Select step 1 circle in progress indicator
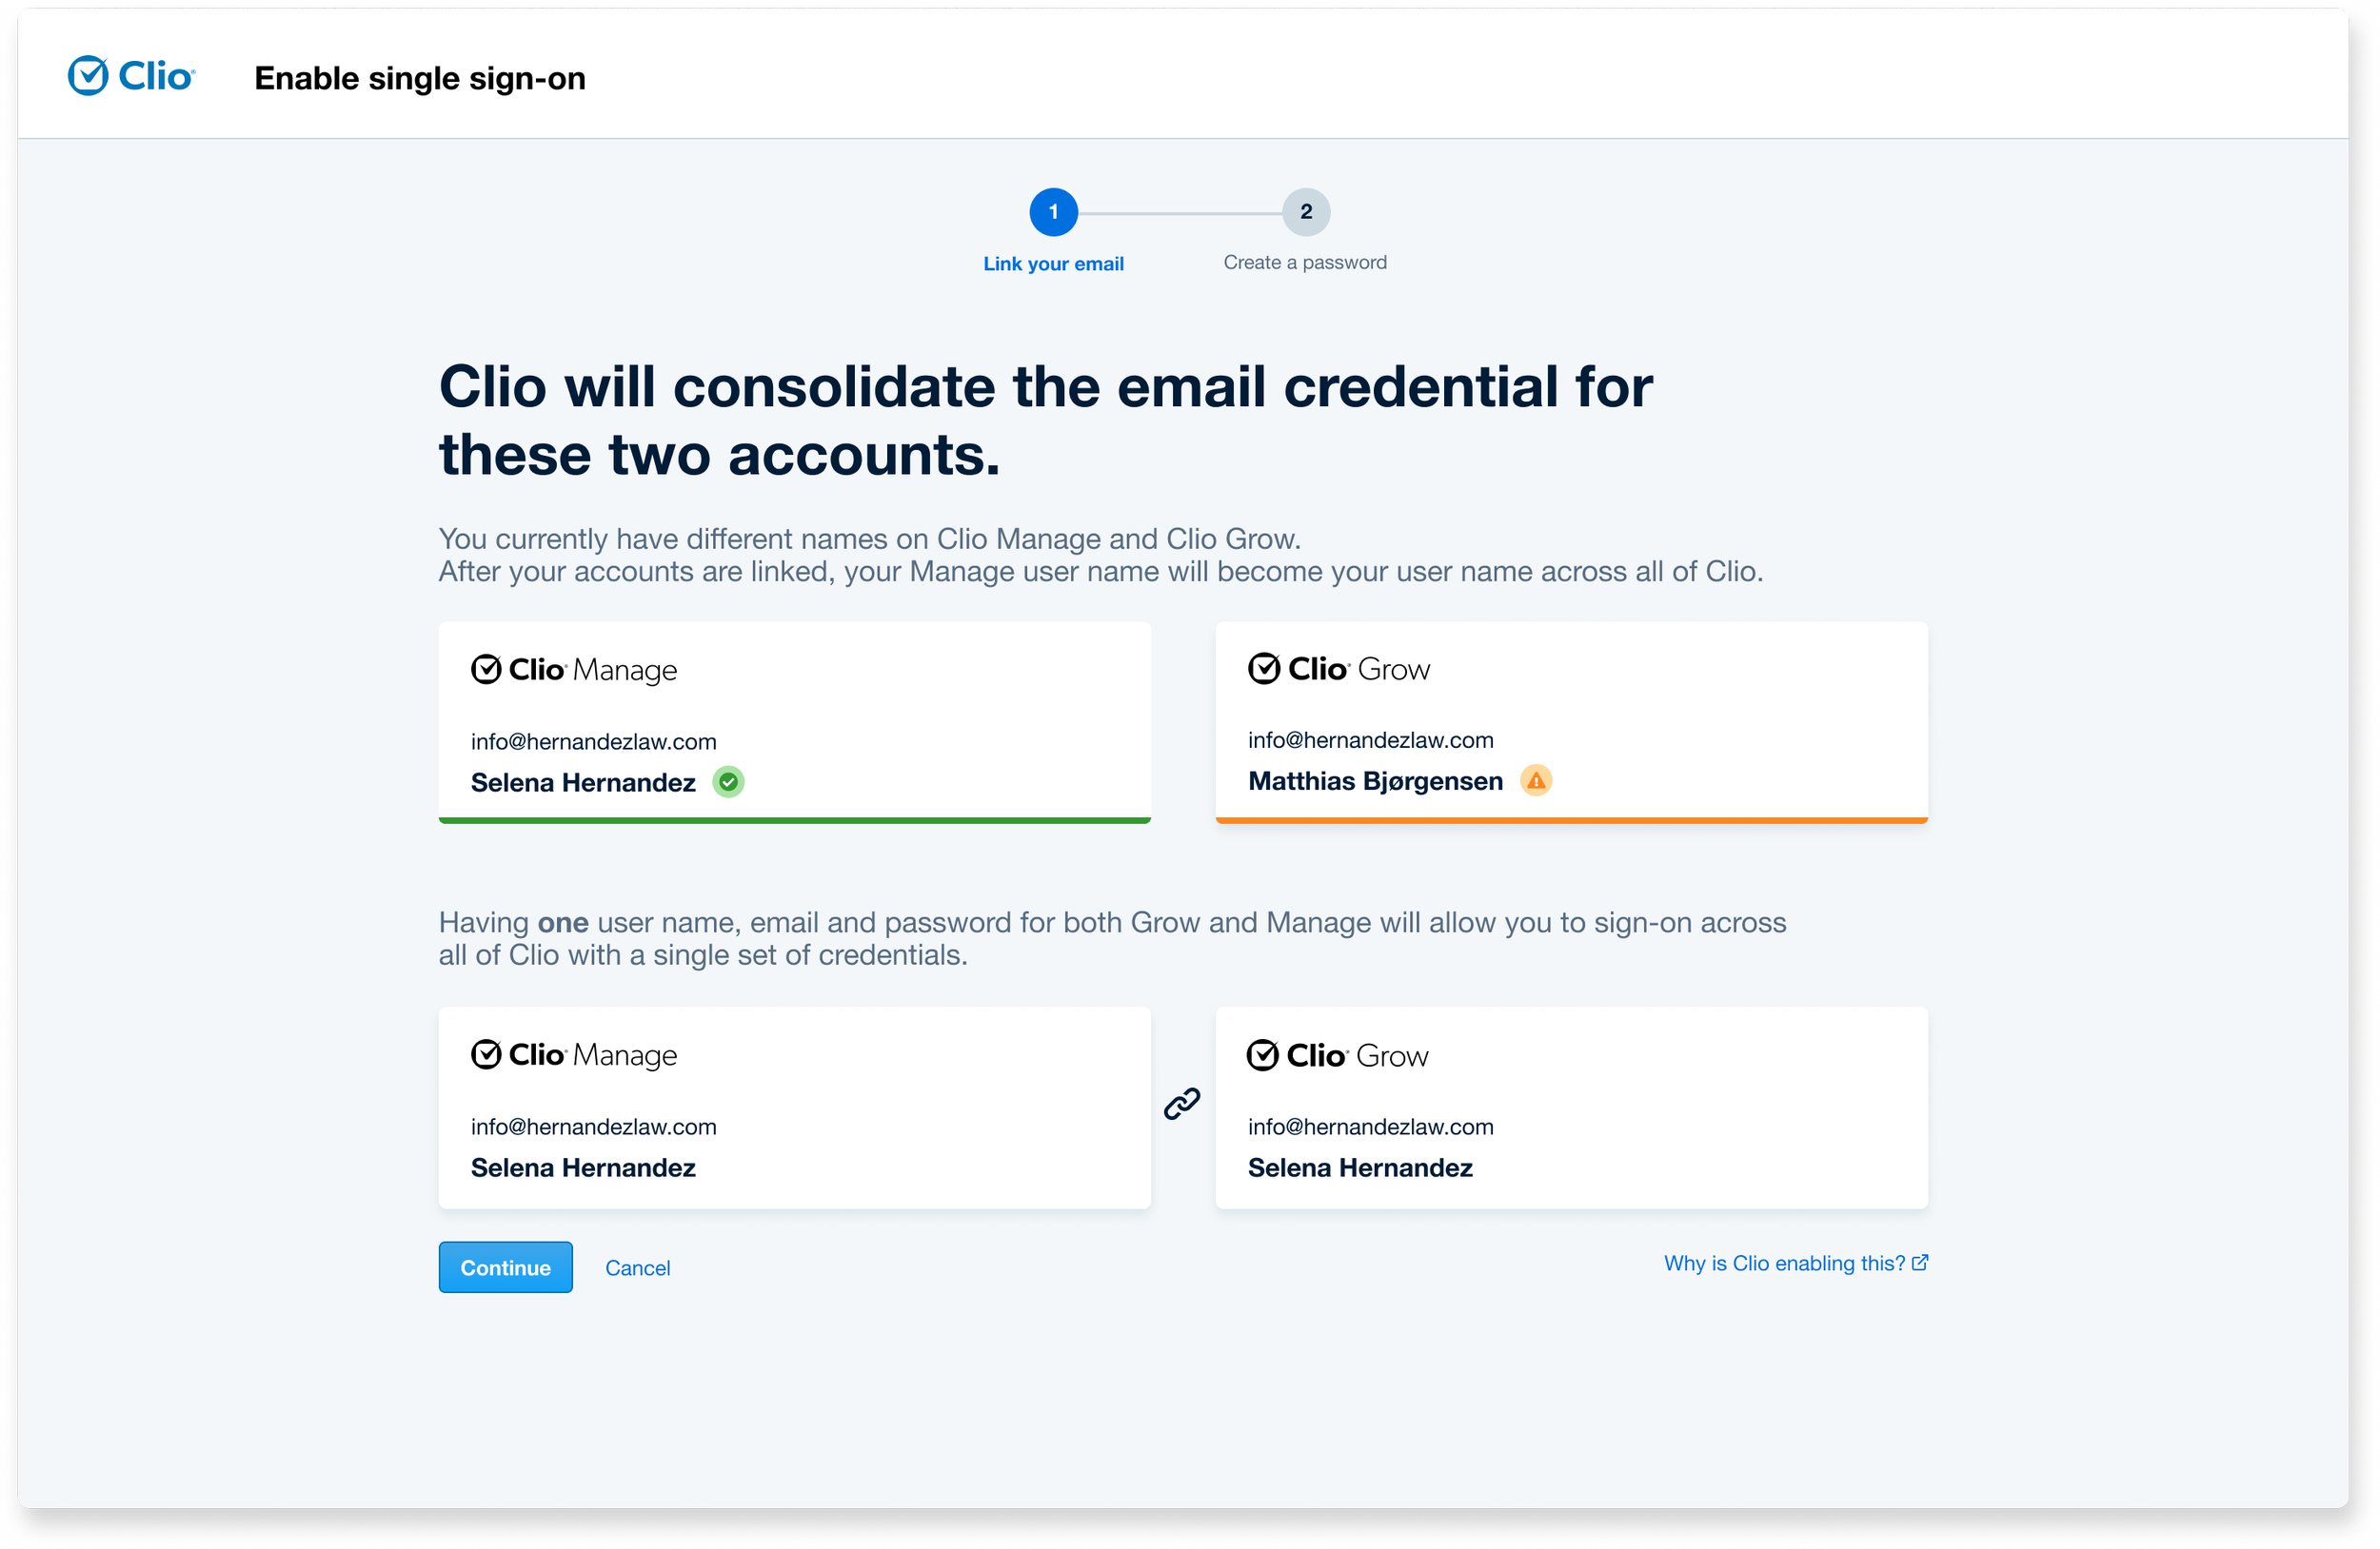The width and height of the screenshot is (2380, 1549). click(x=1053, y=212)
